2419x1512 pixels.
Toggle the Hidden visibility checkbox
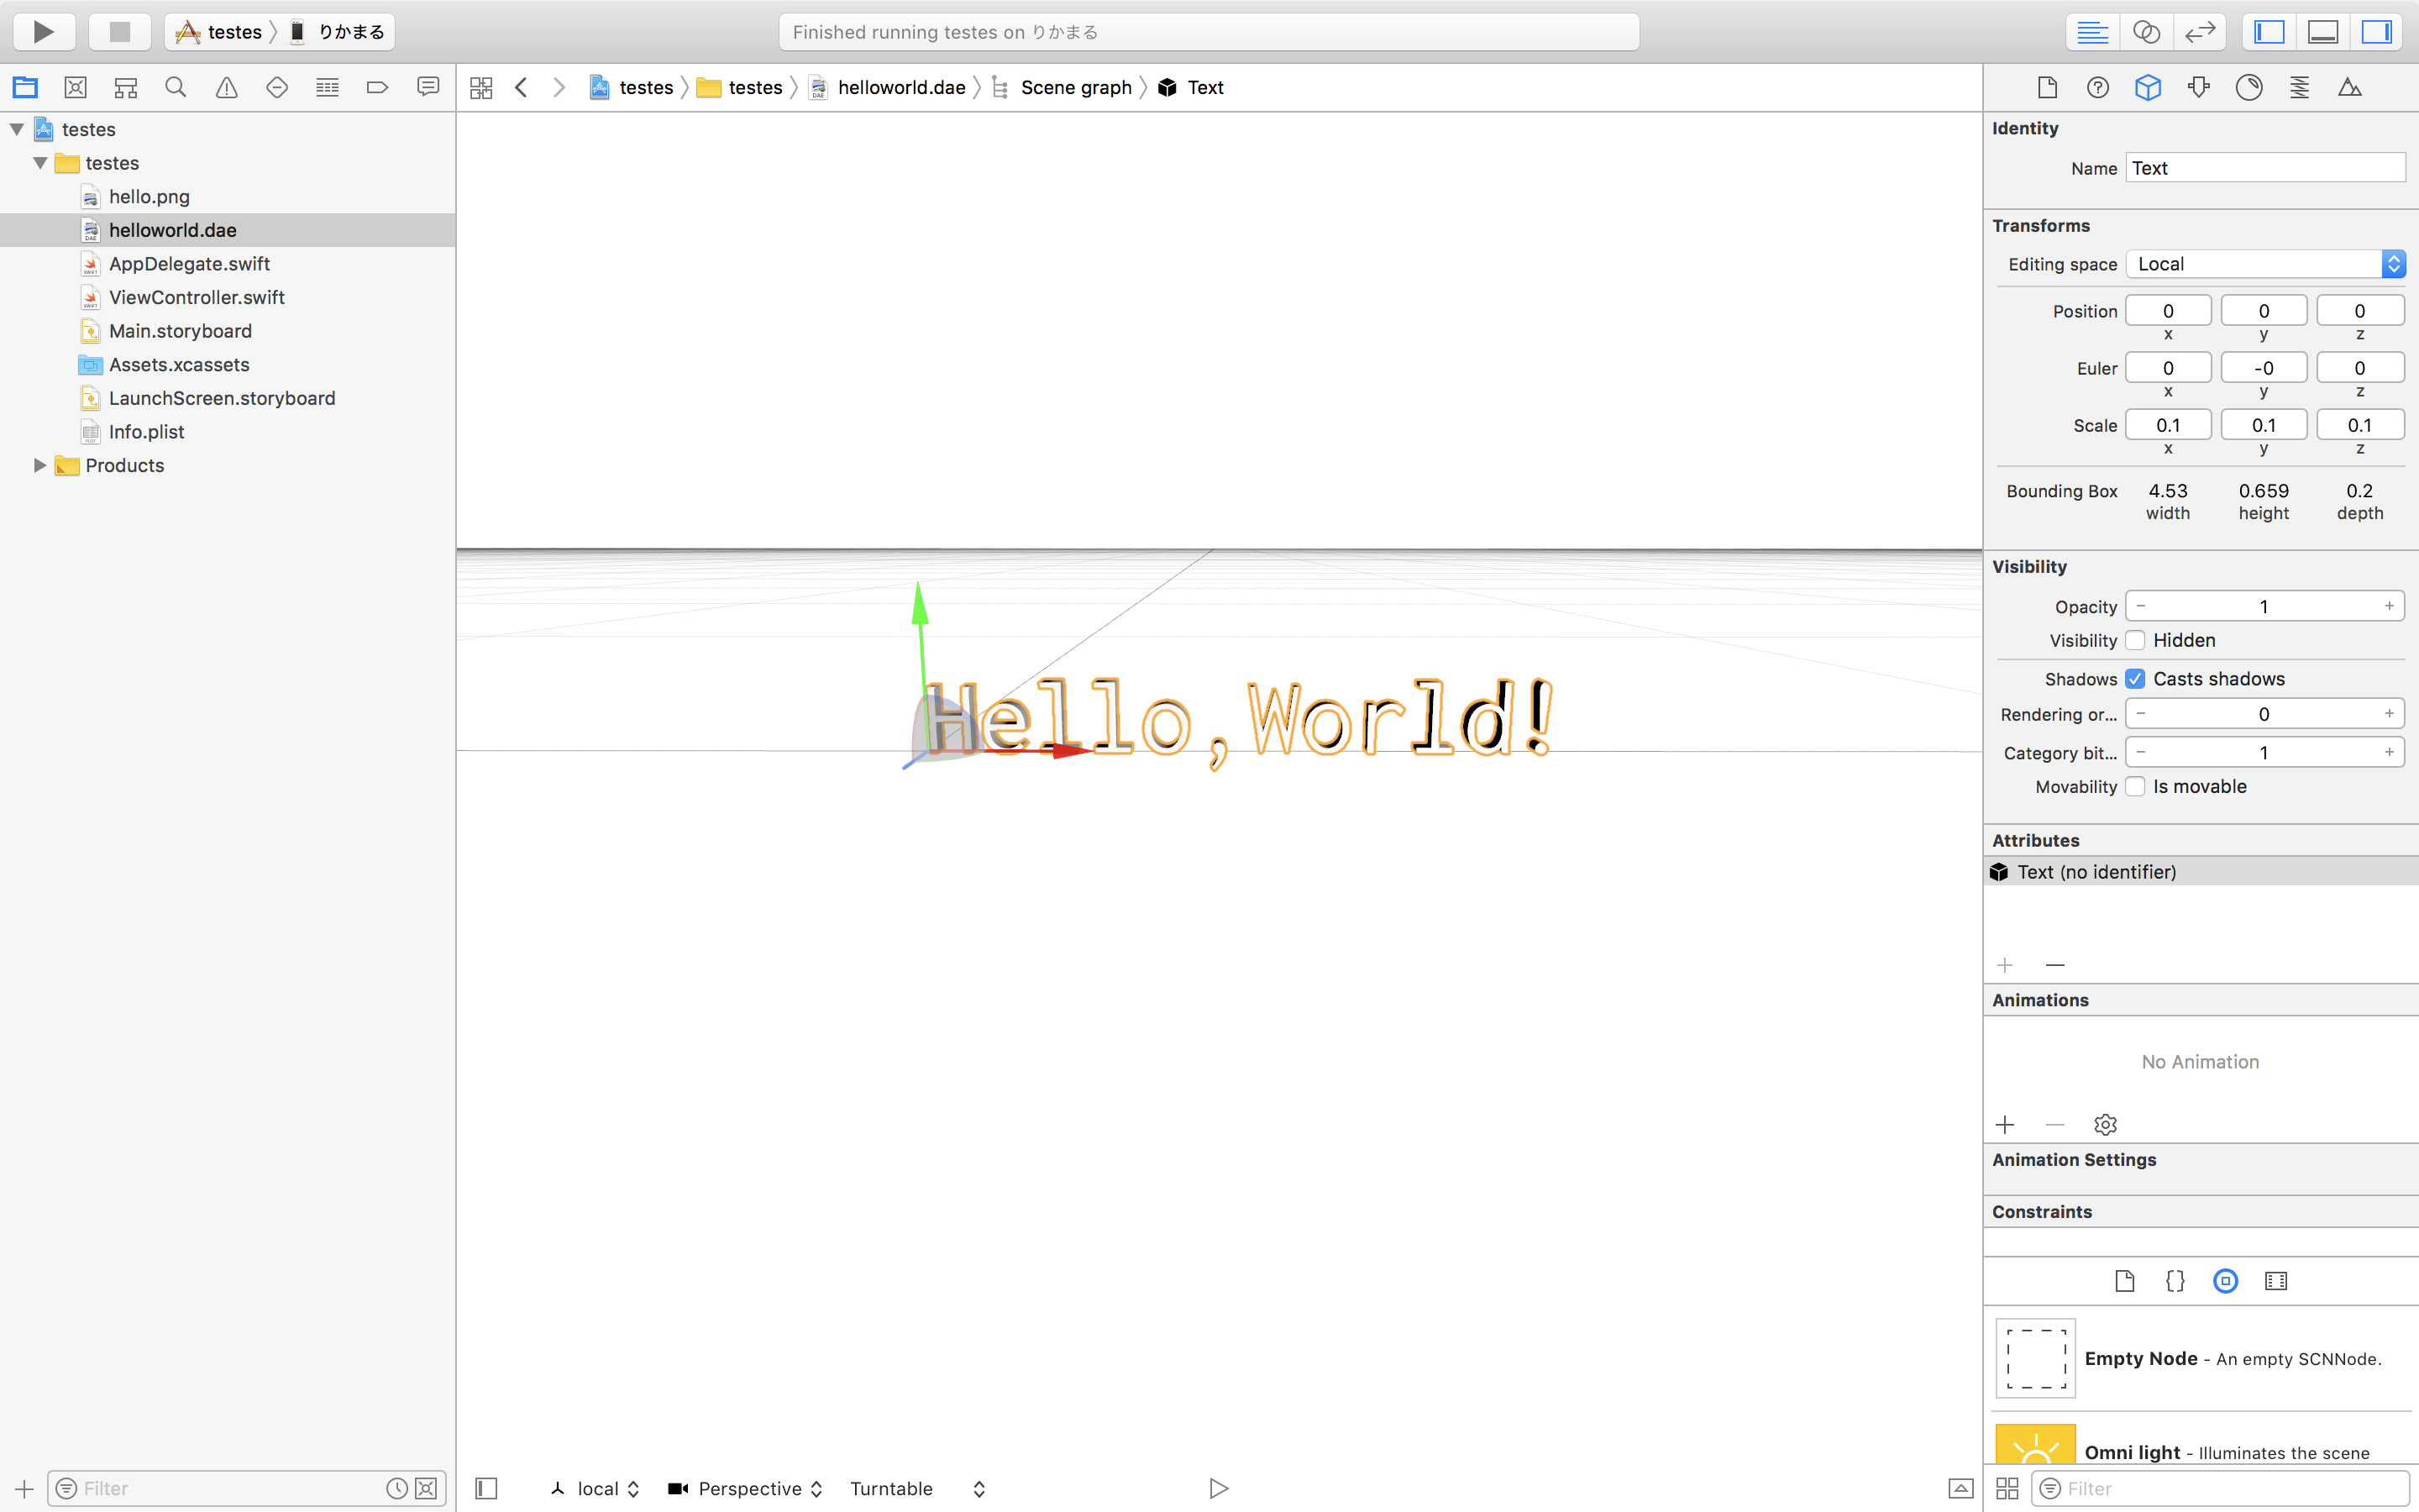click(x=2137, y=640)
